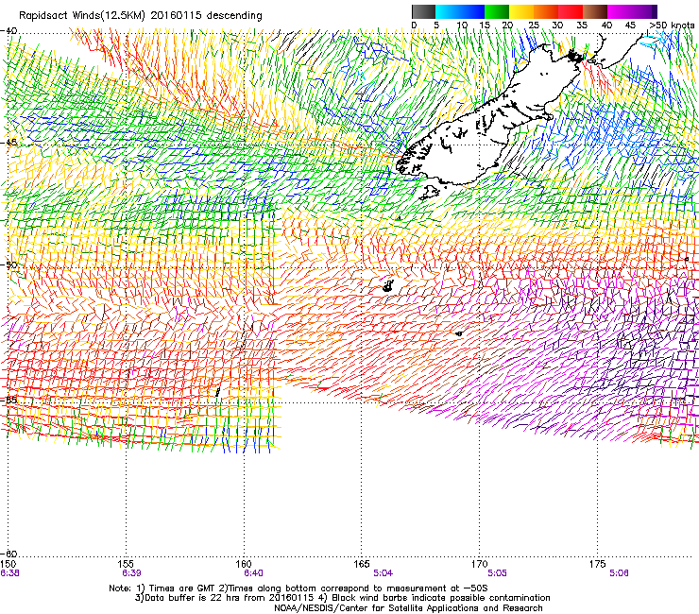Viewport: 699px width, 614px height.
Task: Click the -50 latitude label
Action: (9, 264)
